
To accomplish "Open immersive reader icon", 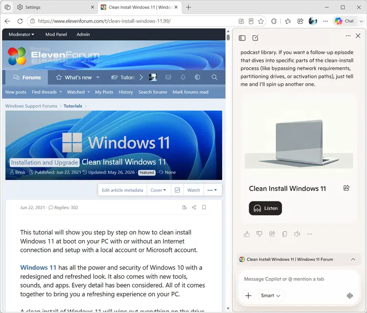I will (x=251, y=22).
